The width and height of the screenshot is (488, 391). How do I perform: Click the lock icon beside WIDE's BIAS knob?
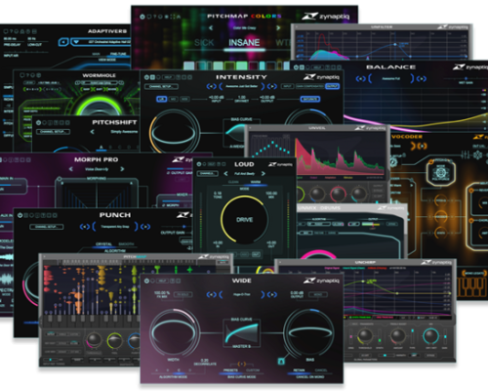tap(281, 361)
